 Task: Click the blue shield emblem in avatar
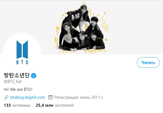(22, 50)
